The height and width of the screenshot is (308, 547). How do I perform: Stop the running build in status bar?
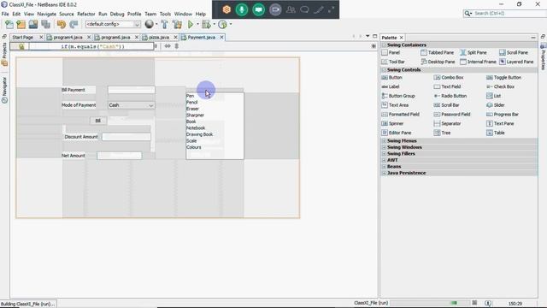(x=474, y=303)
